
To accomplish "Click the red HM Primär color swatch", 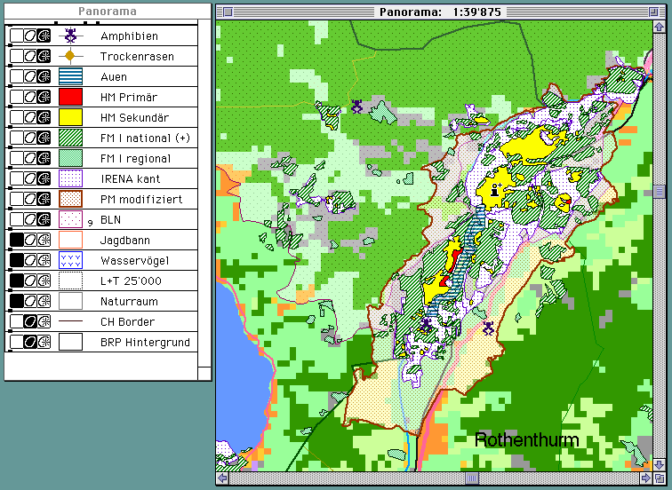I will pos(70,97).
